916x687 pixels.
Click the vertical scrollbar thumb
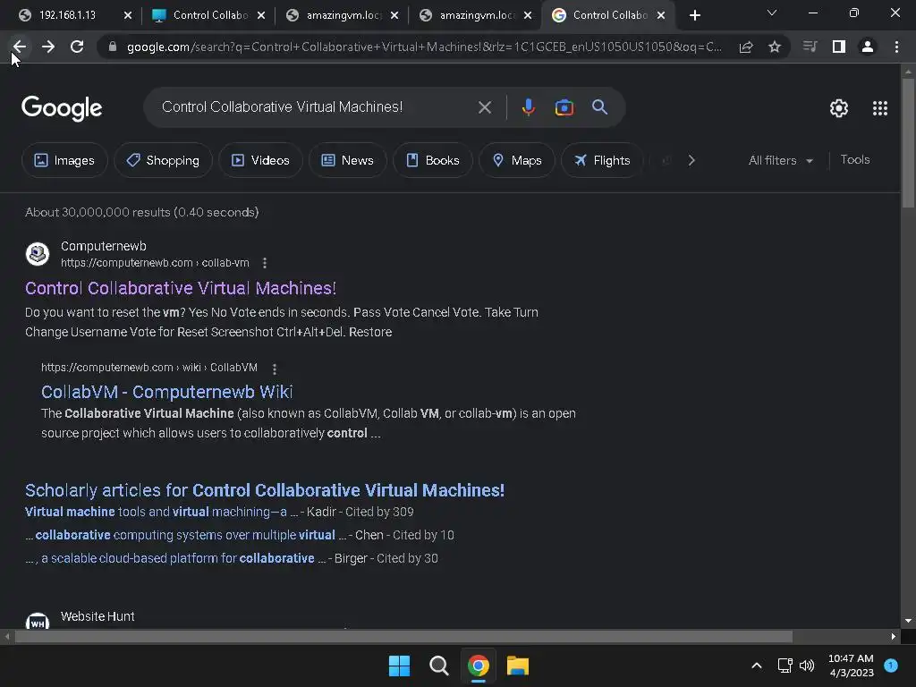point(908,143)
